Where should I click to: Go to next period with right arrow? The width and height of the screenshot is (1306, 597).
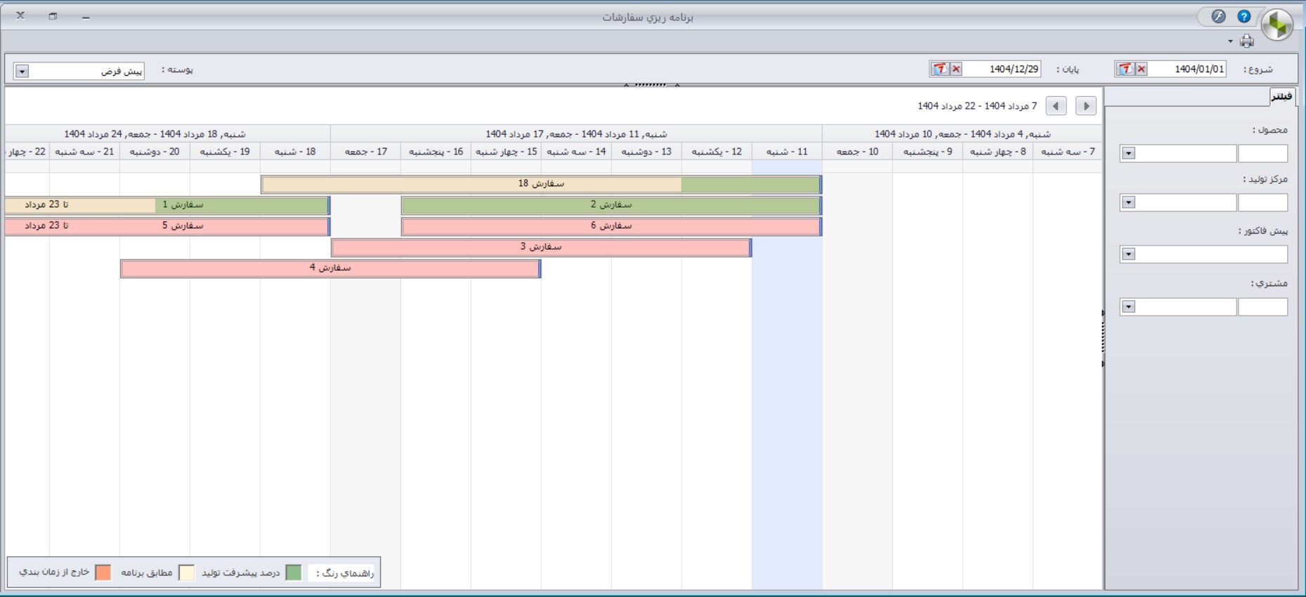(x=1085, y=106)
